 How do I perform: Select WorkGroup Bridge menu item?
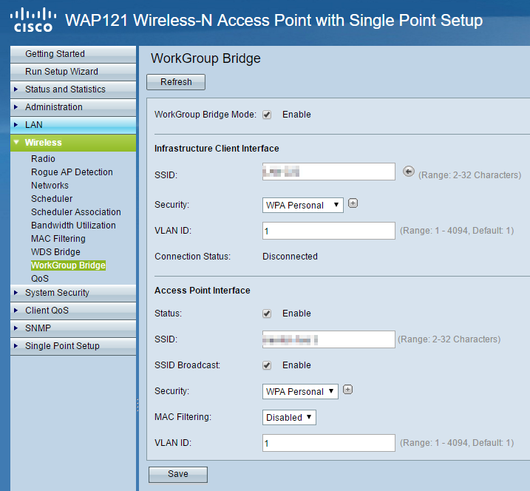(x=68, y=265)
